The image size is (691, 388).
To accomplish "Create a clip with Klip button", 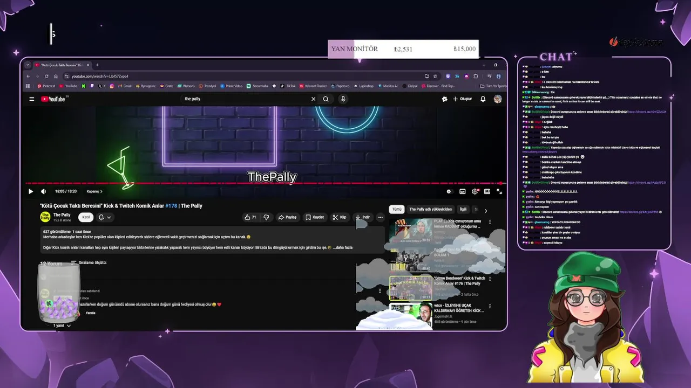I will 340,217.
